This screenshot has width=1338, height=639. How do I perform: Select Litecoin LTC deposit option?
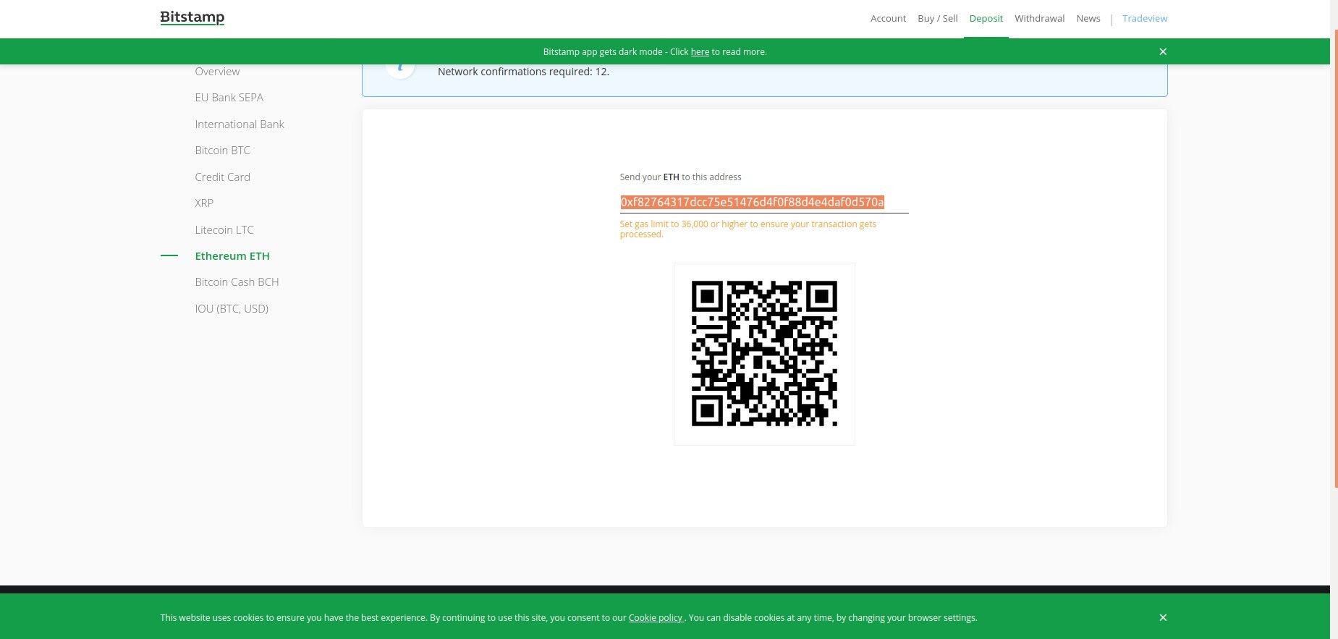coord(224,230)
